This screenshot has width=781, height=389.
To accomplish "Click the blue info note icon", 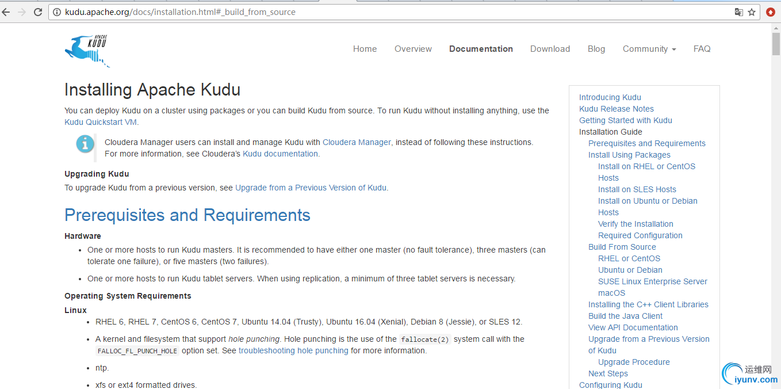I will [85, 144].
